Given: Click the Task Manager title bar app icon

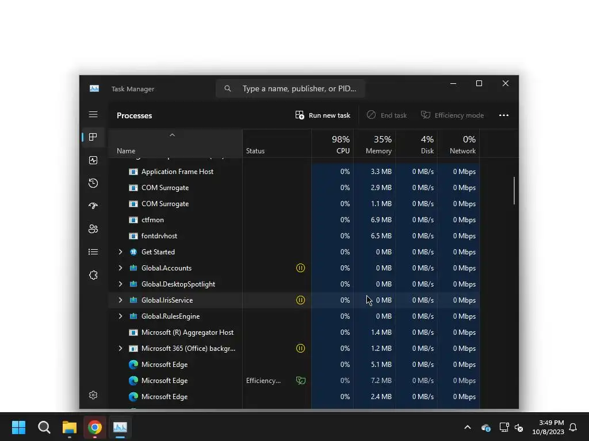Looking at the screenshot, I should (94, 88).
